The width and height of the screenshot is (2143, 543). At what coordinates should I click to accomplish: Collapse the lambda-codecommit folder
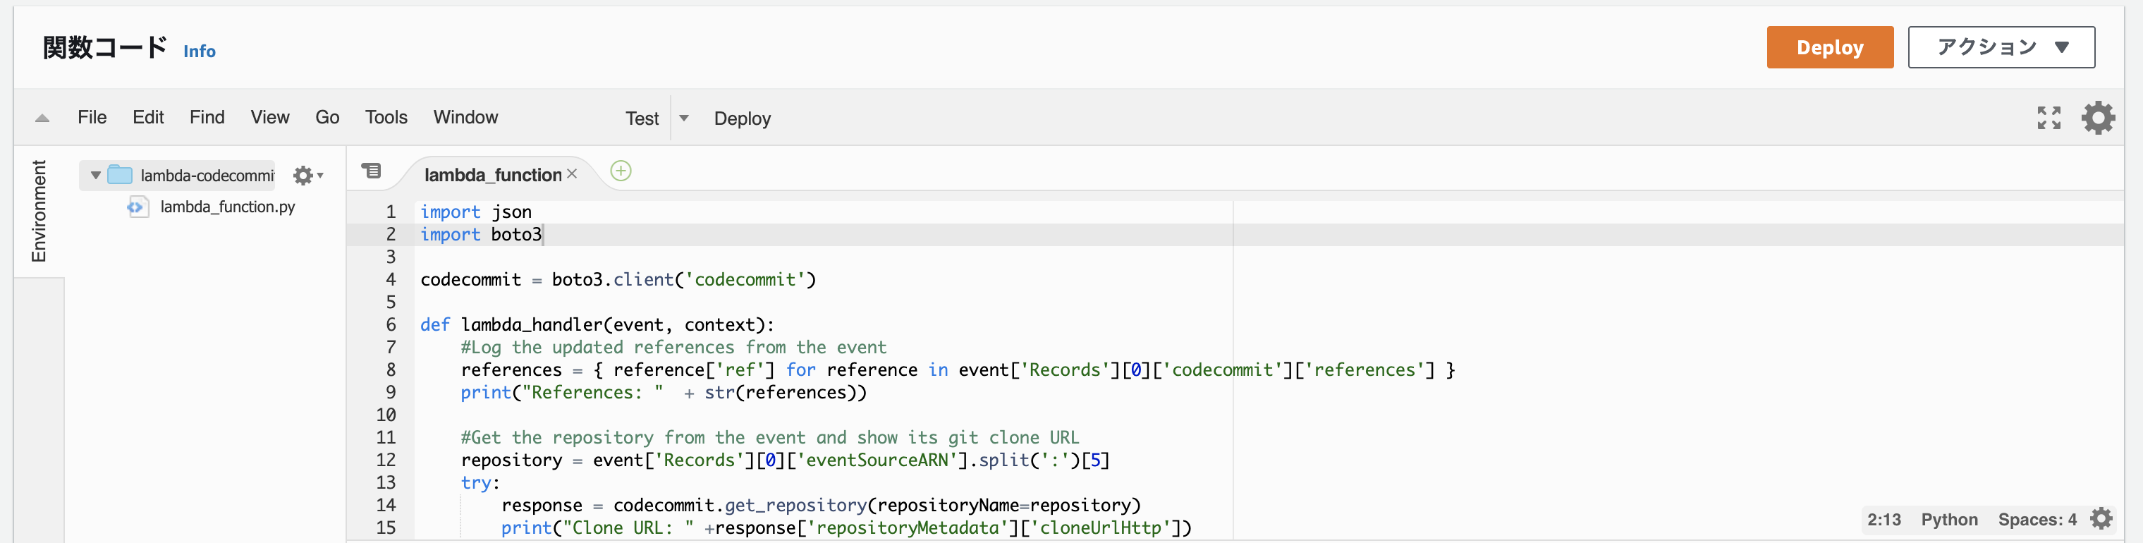click(x=96, y=176)
